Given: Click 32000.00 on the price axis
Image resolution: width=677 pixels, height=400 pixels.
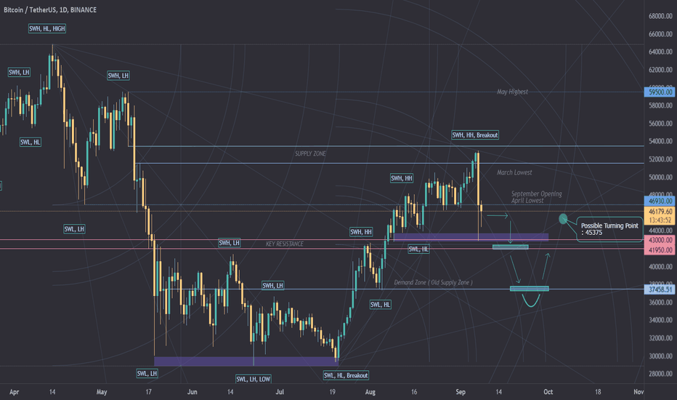Looking at the screenshot, I should [660, 338].
